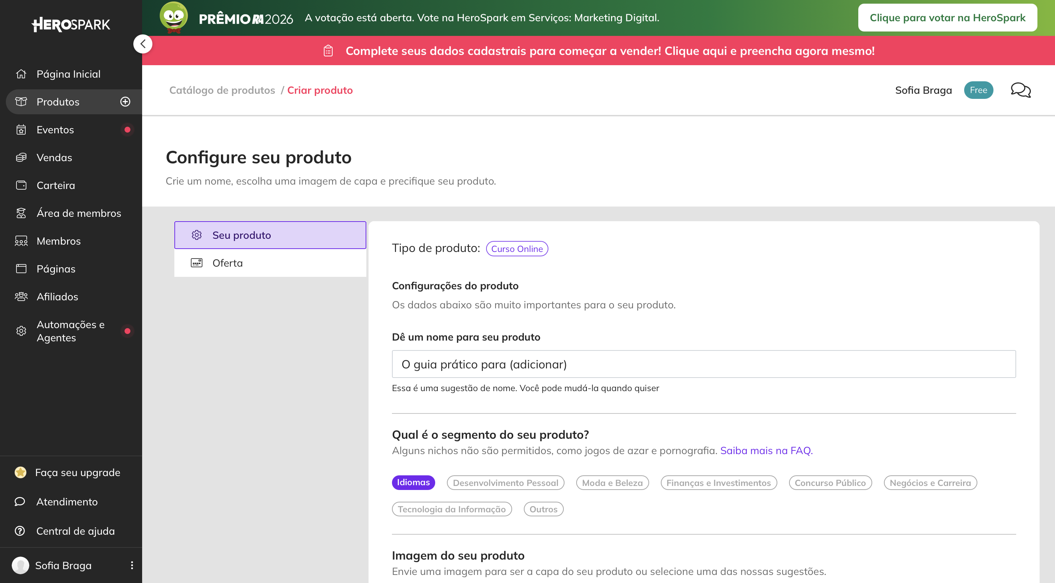Click the product name input field
The image size is (1055, 583).
[704, 364]
